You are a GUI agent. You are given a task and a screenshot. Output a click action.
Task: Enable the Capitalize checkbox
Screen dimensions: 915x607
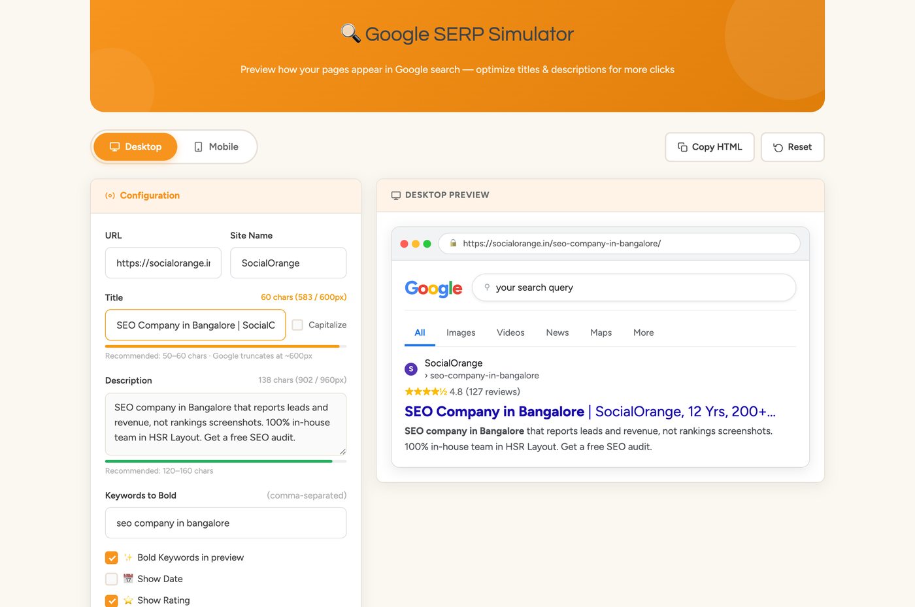297,325
